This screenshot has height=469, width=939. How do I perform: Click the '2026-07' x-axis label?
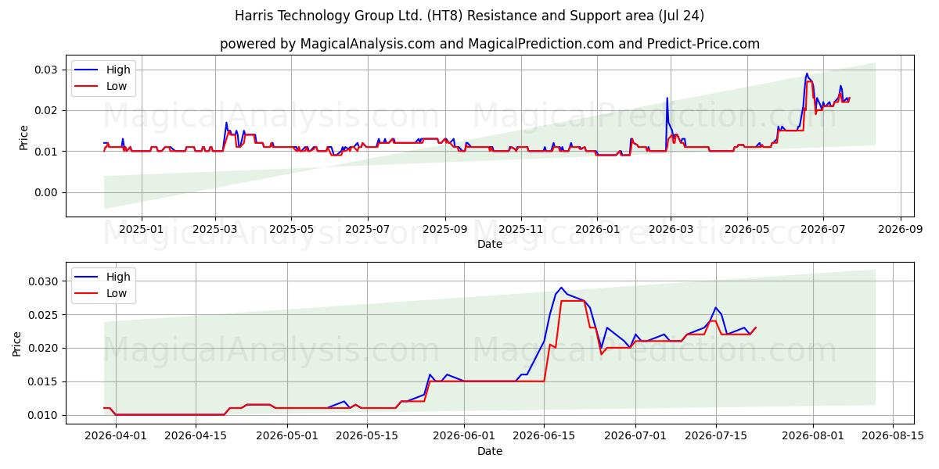tap(823, 230)
